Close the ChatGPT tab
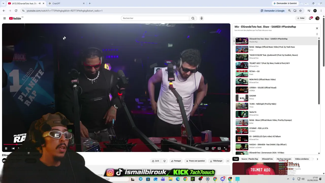Viewport: 325px width, 183px height. pos(84,3)
